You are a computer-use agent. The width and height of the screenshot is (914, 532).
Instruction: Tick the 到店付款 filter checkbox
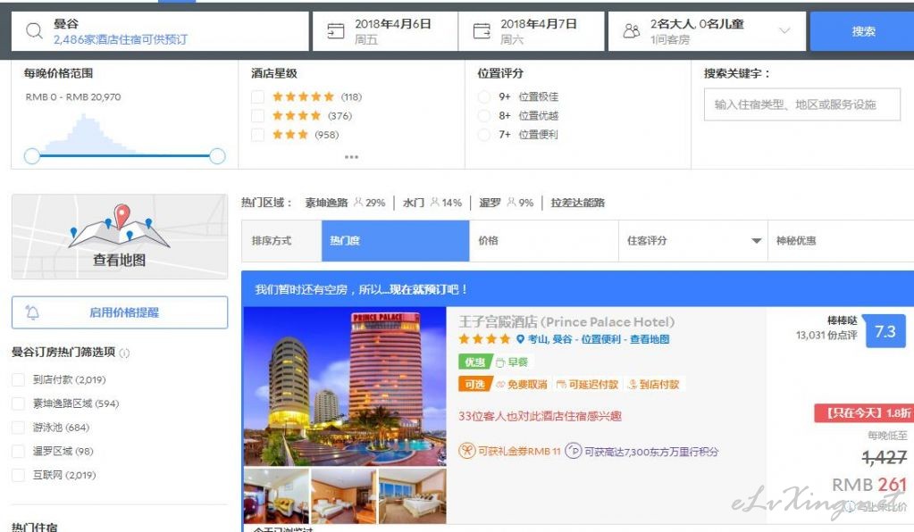18,379
